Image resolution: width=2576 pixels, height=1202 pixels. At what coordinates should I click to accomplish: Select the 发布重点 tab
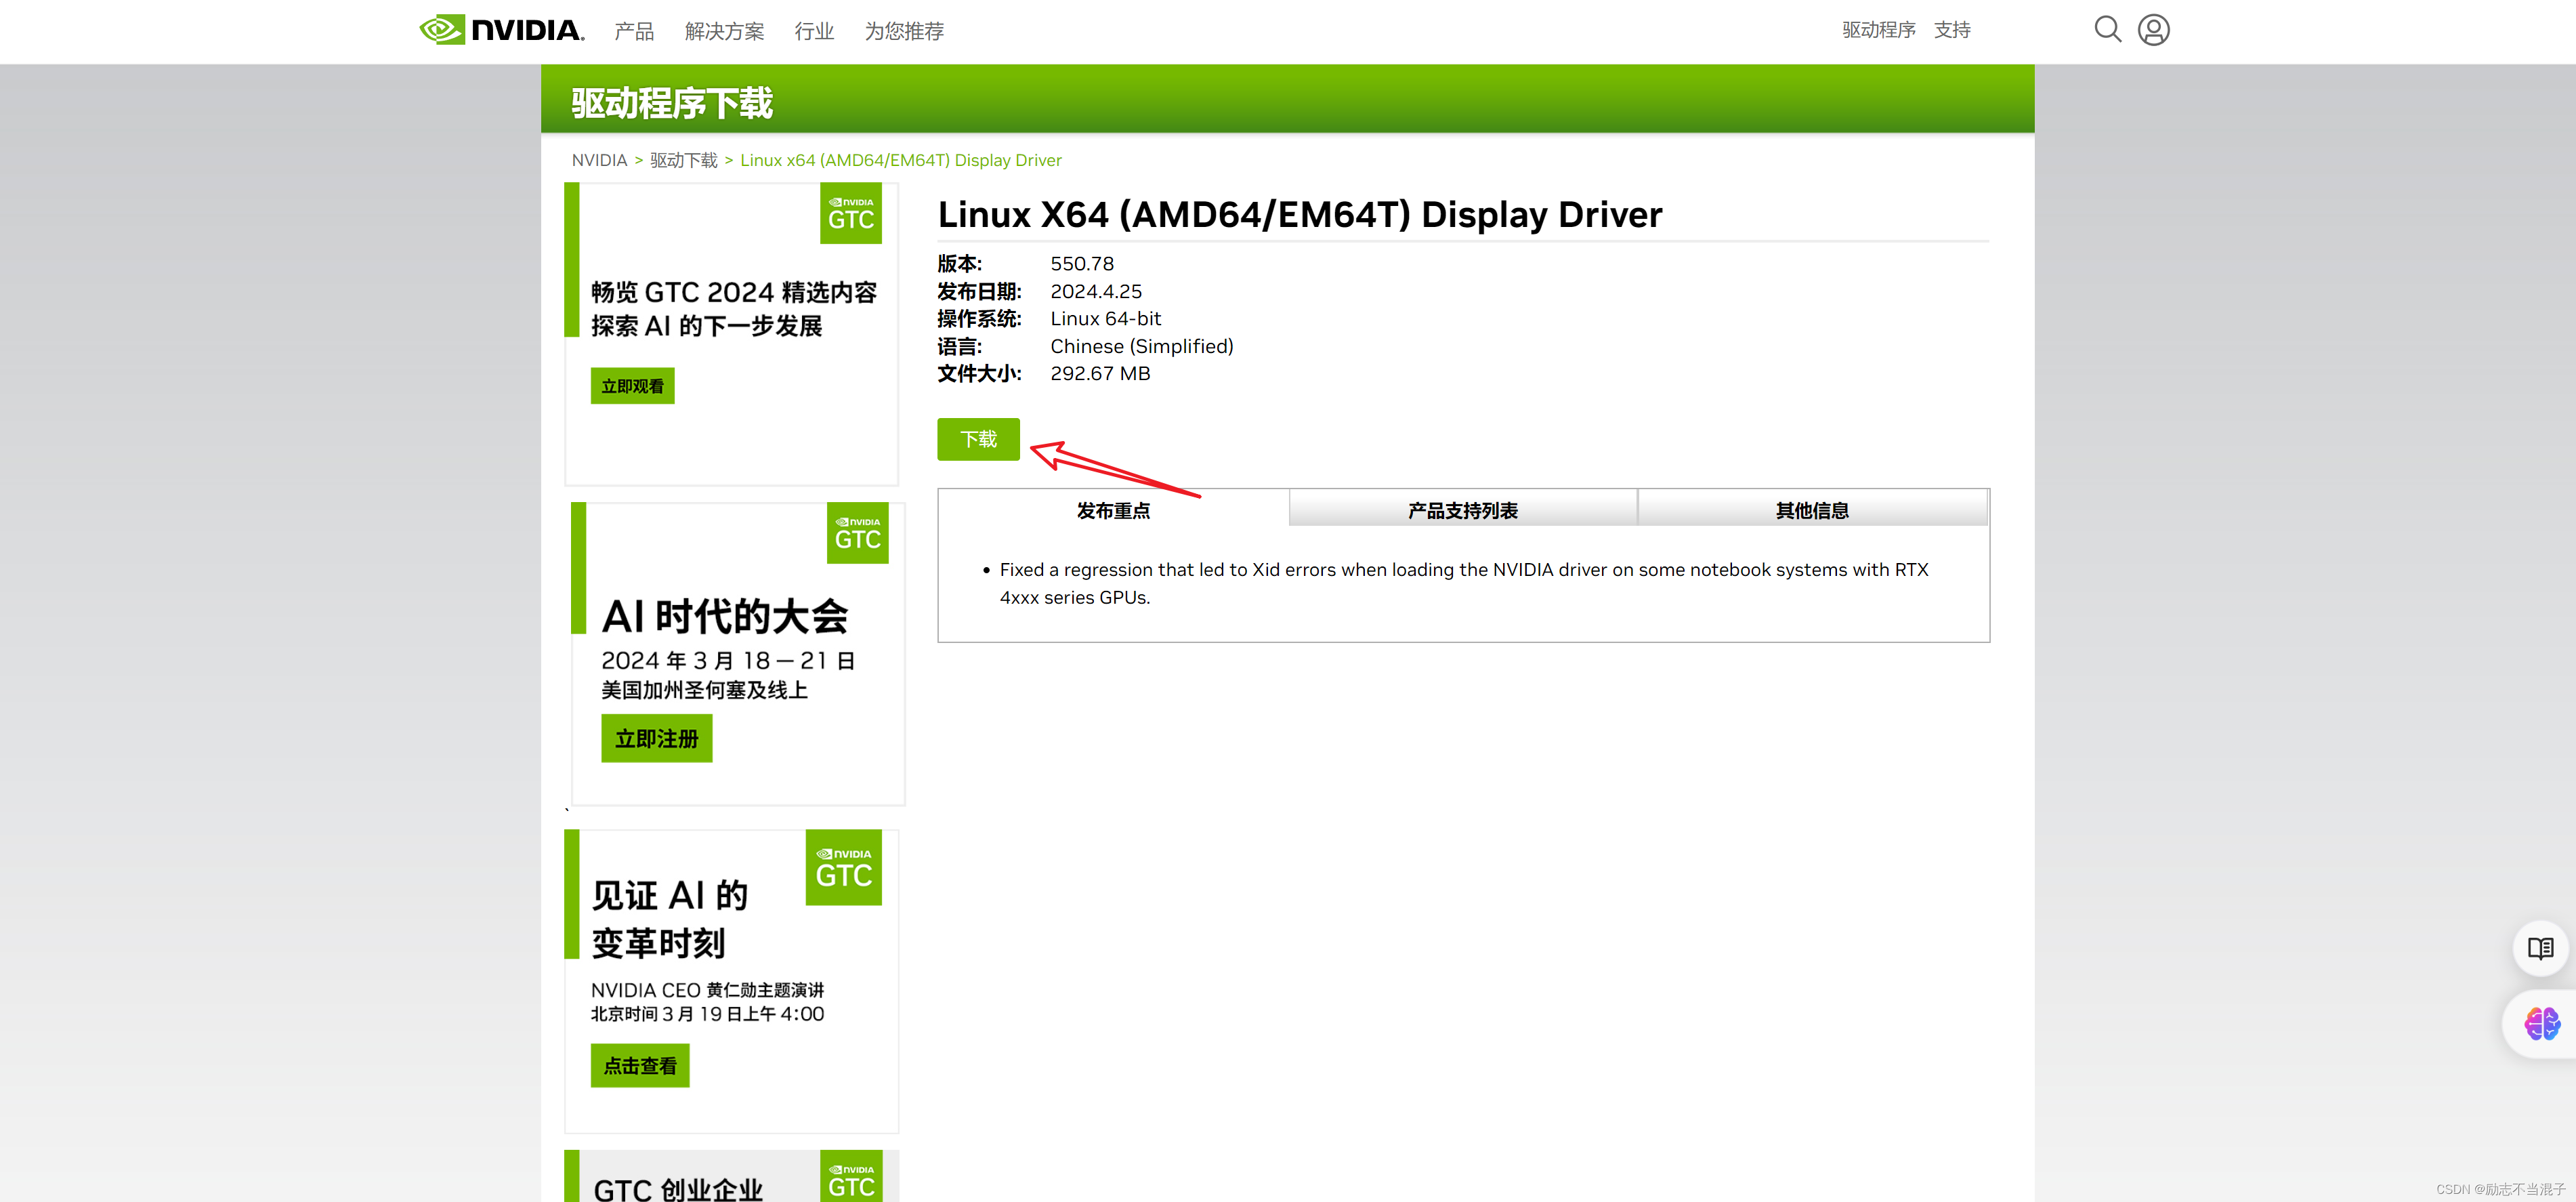pos(1113,510)
